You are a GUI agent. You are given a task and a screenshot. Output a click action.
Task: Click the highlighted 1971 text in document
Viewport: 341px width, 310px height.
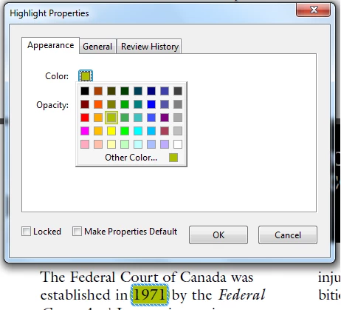150,294
